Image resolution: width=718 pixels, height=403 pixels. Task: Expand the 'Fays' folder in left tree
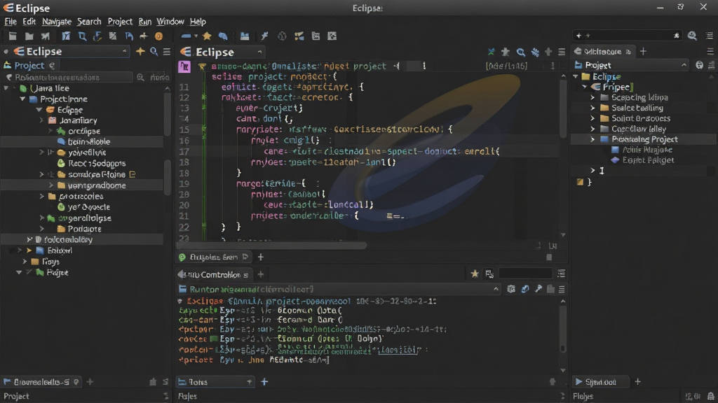pos(25,262)
